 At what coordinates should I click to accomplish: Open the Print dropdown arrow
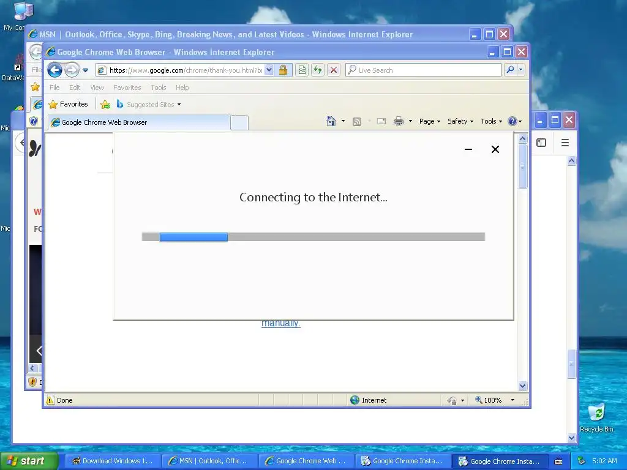pos(410,121)
